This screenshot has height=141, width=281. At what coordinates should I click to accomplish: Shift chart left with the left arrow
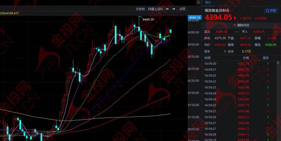pyautogui.click(x=167, y=9)
